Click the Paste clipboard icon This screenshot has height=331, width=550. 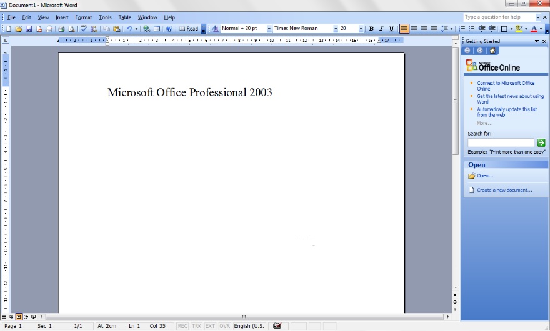click(x=116, y=29)
